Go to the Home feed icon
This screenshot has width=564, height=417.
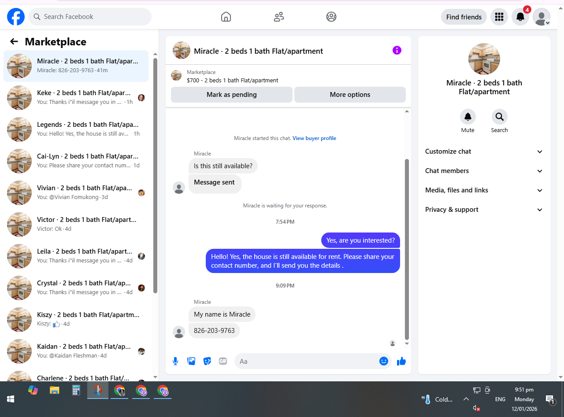coord(226,17)
